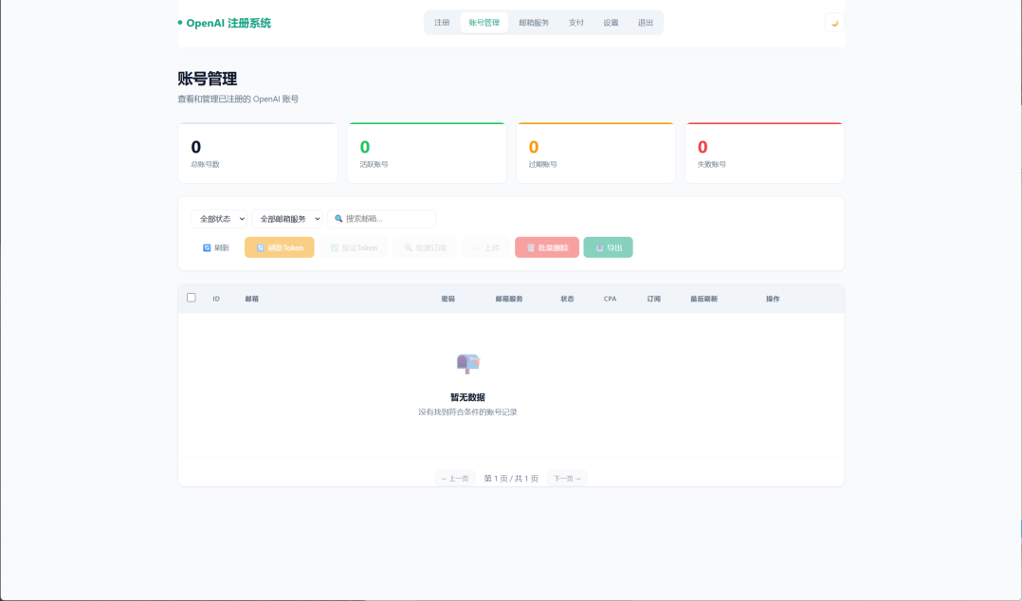Click the trash icon on 批量删除 button
The width and height of the screenshot is (1022, 601).
pyautogui.click(x=530, y=246)
